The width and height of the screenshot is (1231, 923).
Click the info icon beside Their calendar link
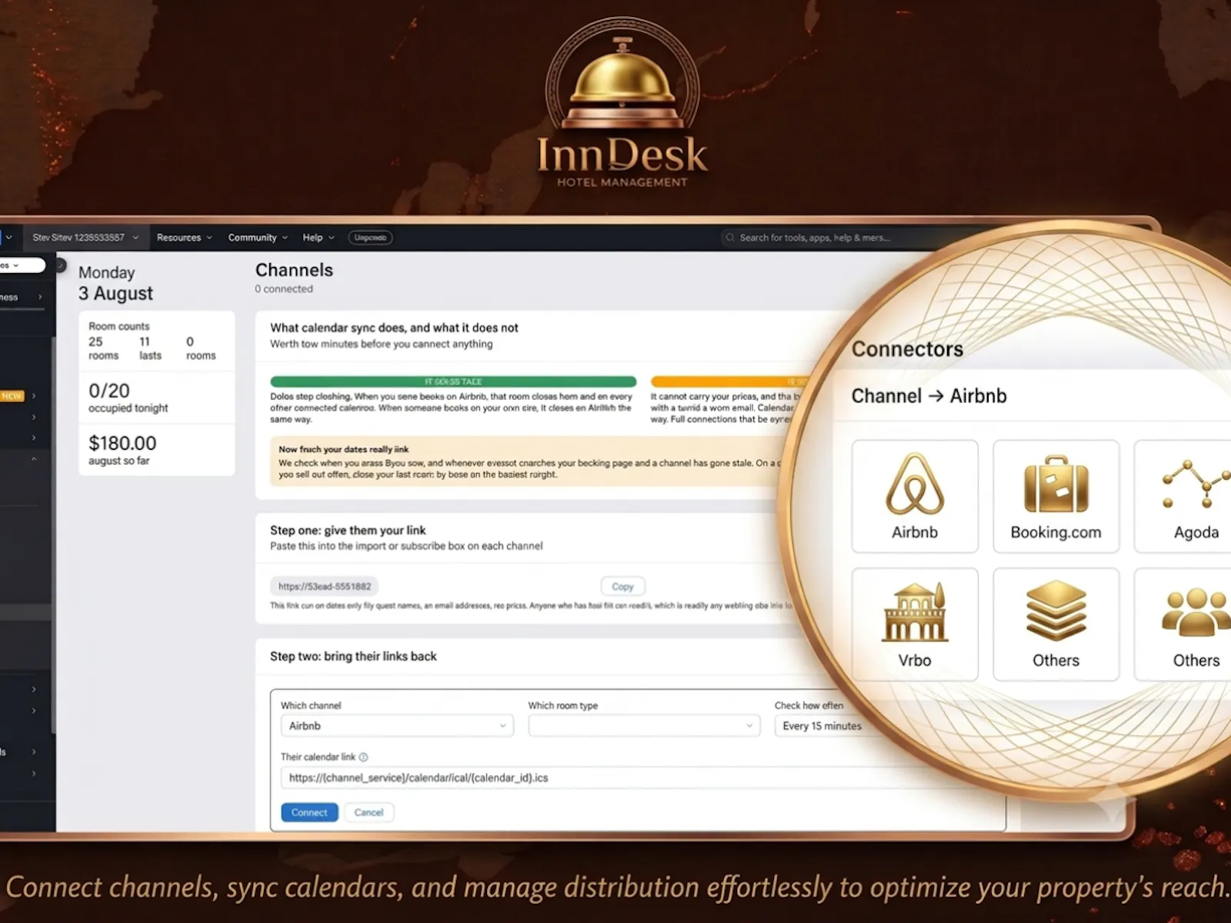pyautogui.click(x=363, y=757)
